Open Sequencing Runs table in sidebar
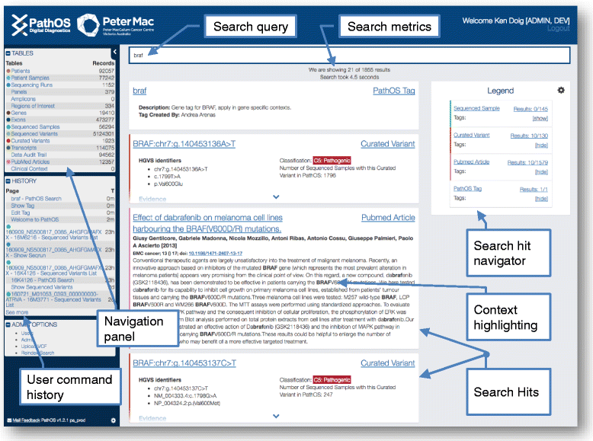 click(x=32, y=85)
